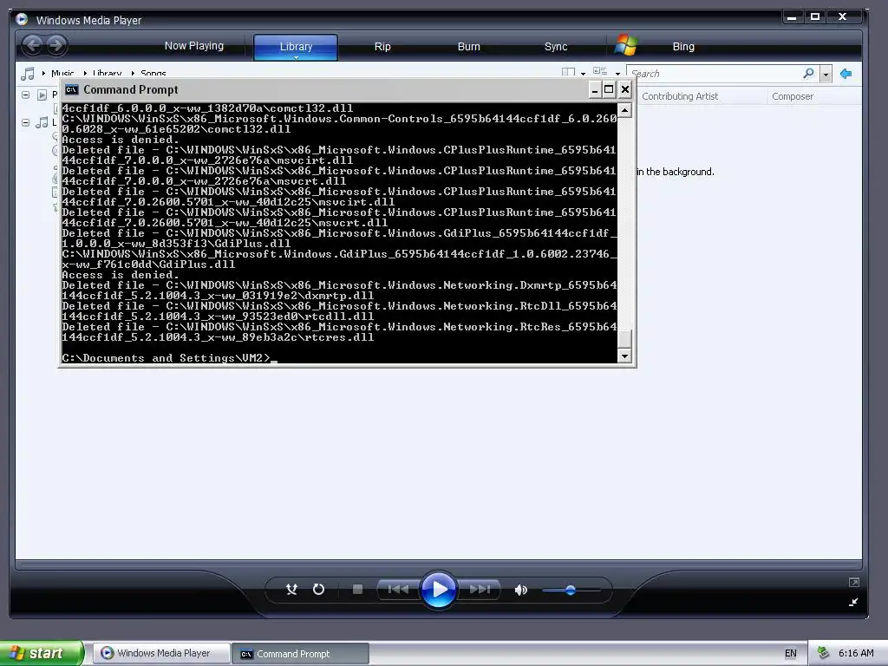Switch to the Burn tab
Viewport: 888px width, 666px height.
(x=468, y=47)
